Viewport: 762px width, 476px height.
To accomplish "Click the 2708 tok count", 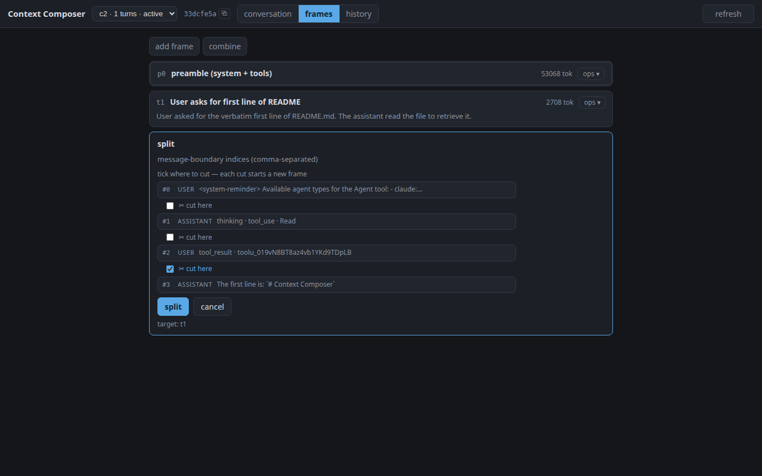I will 560,102.
